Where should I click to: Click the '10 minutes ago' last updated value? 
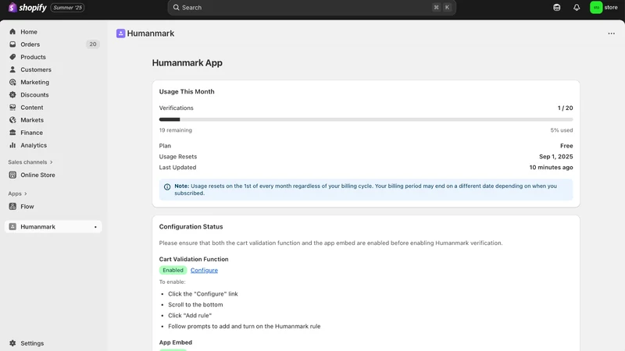[x=551, y=168]
